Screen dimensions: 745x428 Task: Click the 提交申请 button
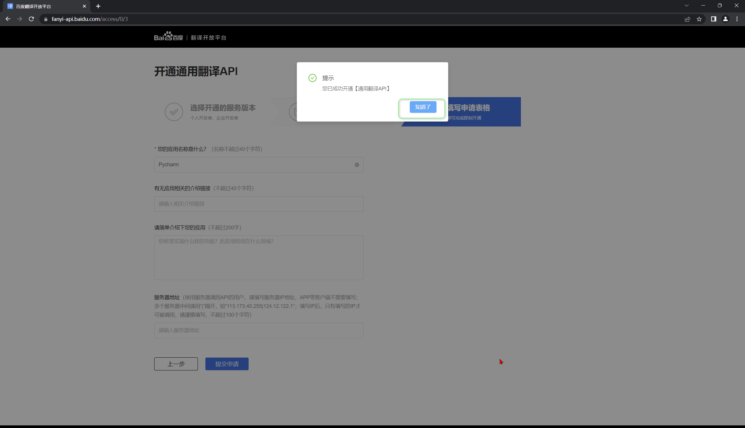tap(227, 364)
